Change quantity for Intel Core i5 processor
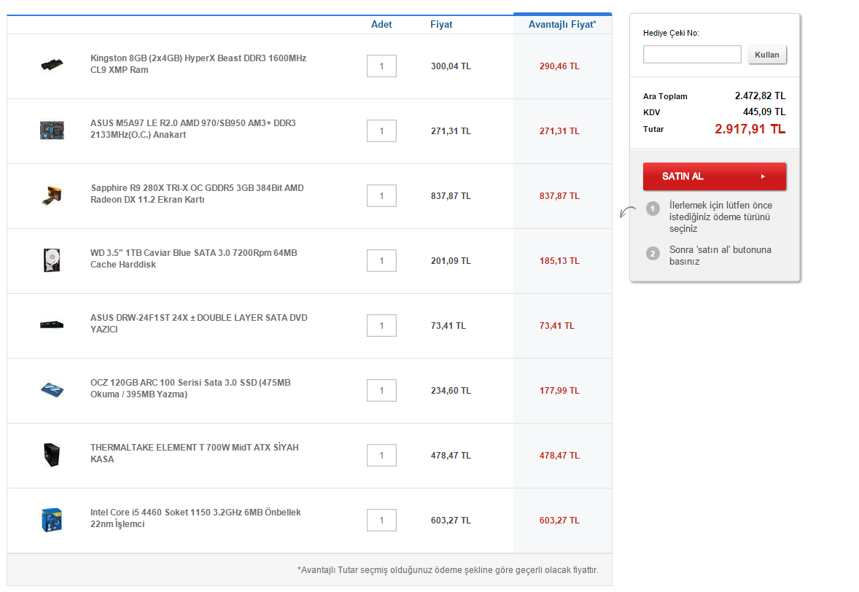Screen dimensions: 859x592 (x=381, y=521)
